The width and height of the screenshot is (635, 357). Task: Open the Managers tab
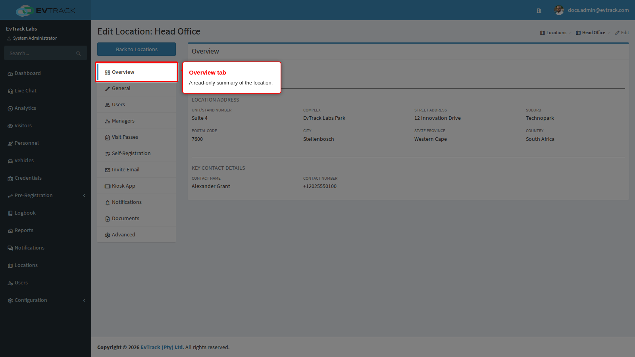pos(137,121)
